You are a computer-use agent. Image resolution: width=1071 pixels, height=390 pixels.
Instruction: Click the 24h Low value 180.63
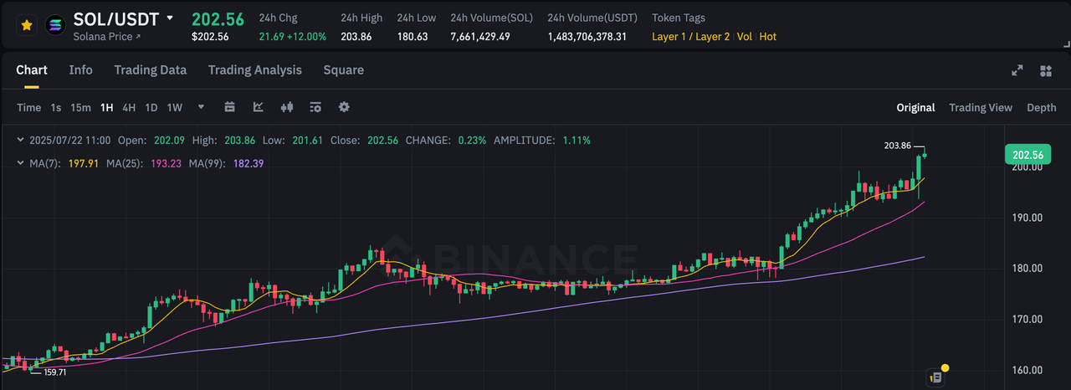[x=413, y=37]
